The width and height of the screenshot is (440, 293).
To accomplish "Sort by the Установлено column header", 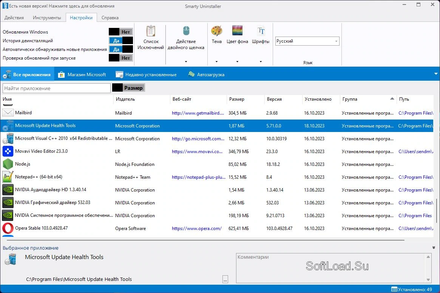I will click(x=321, y=99).
